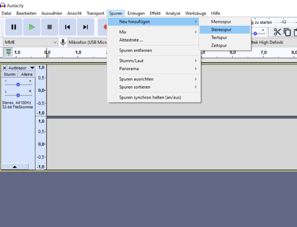
Task: Adjust the track gain slider
Action: (x=18, y=84)
